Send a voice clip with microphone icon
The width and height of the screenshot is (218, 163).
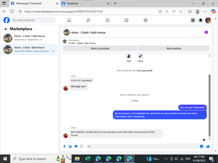coord(65,146)
